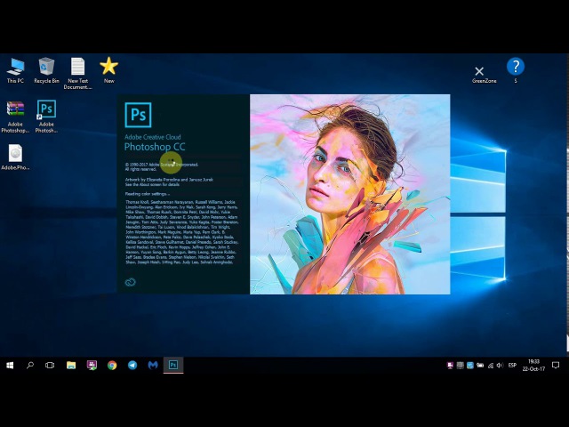Select the GreenZone X desktop icon
Screen dimensions: 569x427
point(484,75)
